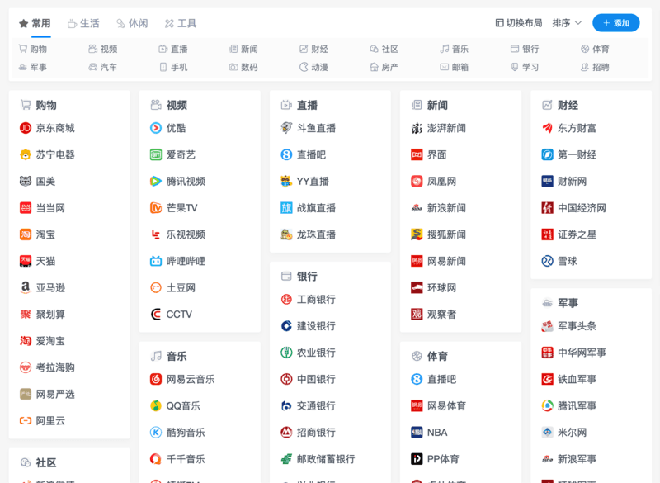Click the 战旗直播 icon
Screen dimensions: 660x483
[x=286, y=207]
